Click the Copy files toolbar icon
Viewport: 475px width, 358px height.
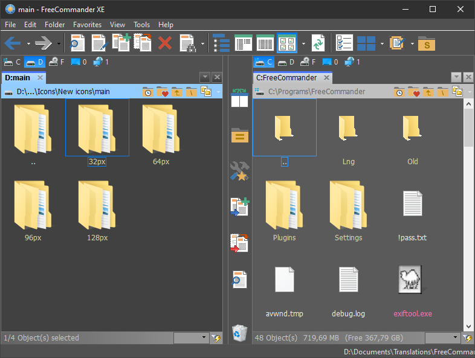click(x=121, y=43)
